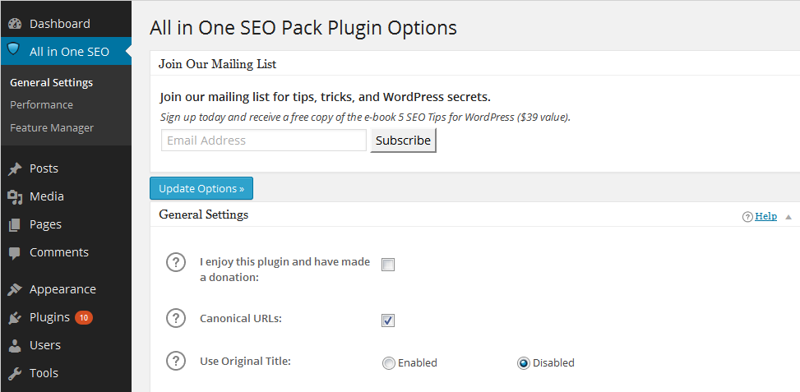
Task: Collapse the General Settings panel arrow
Action: [788, 217]
